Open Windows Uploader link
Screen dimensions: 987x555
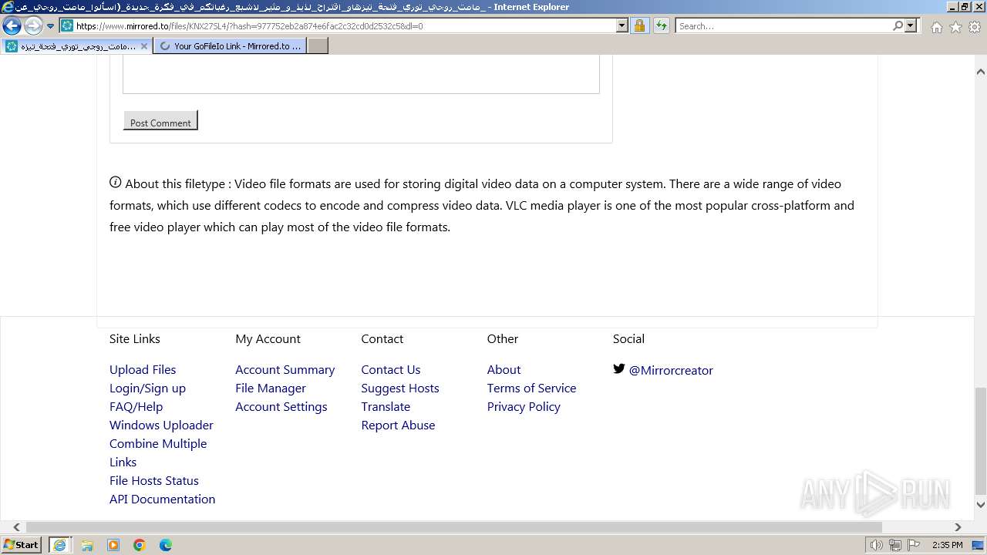[x=161, y=425]
